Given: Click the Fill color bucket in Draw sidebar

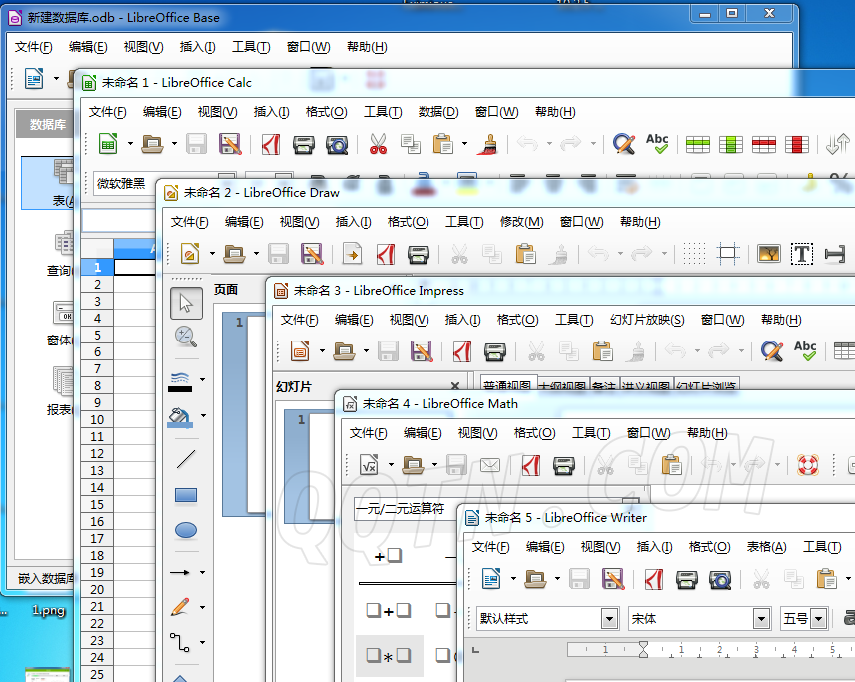Looking at the screenshot, I should point(180,416).
